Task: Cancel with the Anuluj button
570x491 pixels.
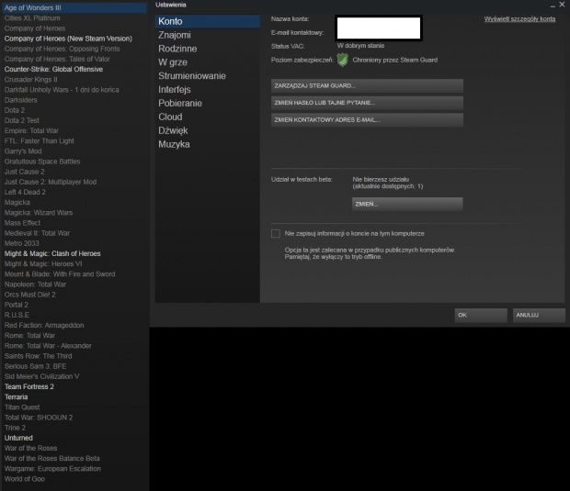Action: [539, 315]
